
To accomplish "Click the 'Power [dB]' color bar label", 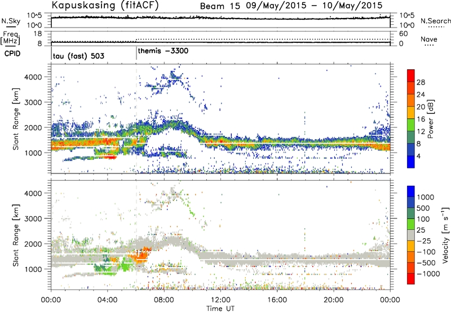I will (430, 119).
